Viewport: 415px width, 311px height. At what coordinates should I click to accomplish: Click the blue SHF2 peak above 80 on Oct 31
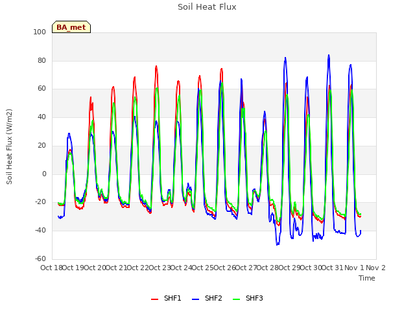(x=329, y=55)
